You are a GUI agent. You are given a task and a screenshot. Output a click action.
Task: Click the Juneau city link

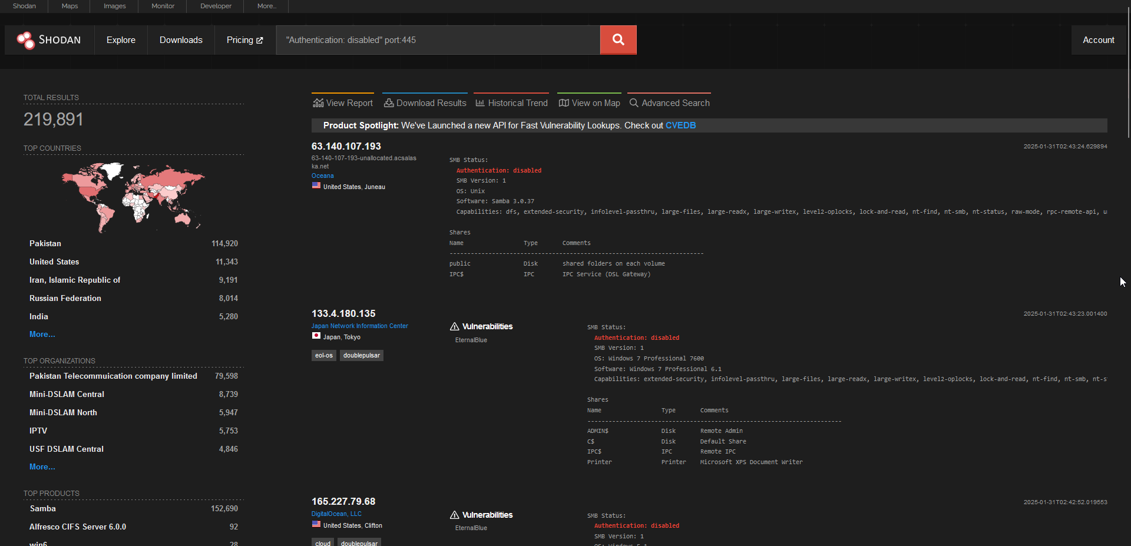coord(375,187)
